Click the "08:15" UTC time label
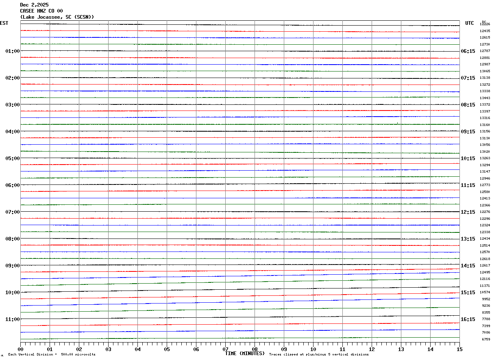 [x=468, y=105]
